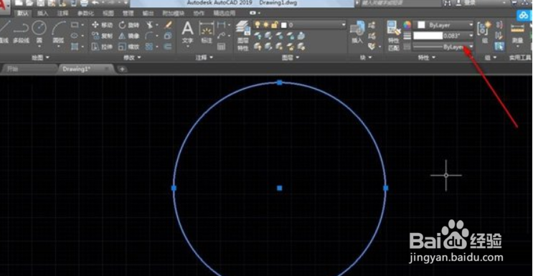Open the object color ByLayer dropdown
This screenshot has height=276, width=533.
point(471,25)
